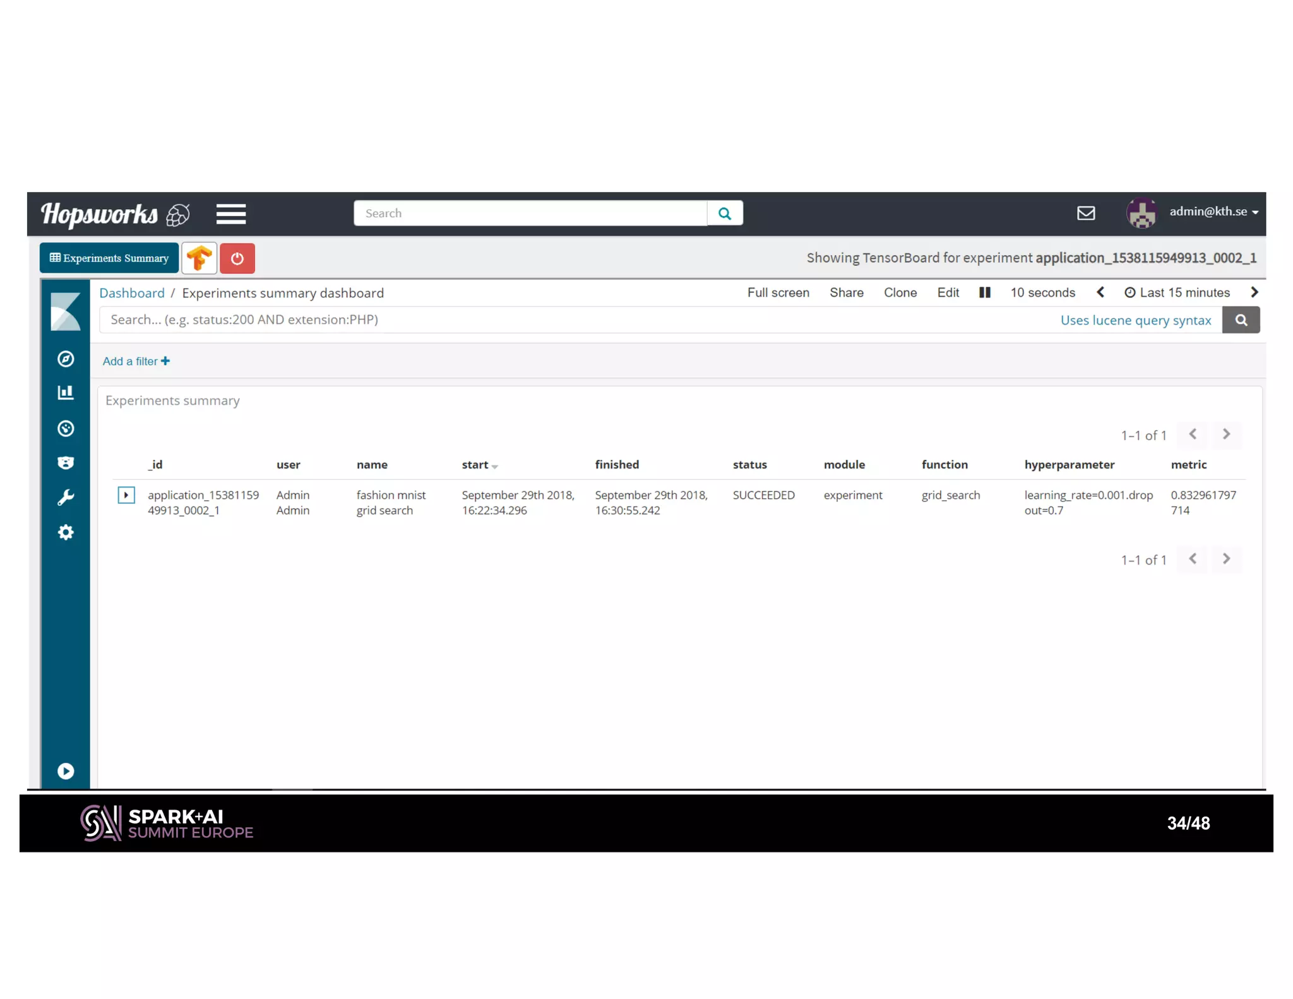Open the Kibana Discover compass icon
This screenshot has height=999, width=1293.
[66, 359]
